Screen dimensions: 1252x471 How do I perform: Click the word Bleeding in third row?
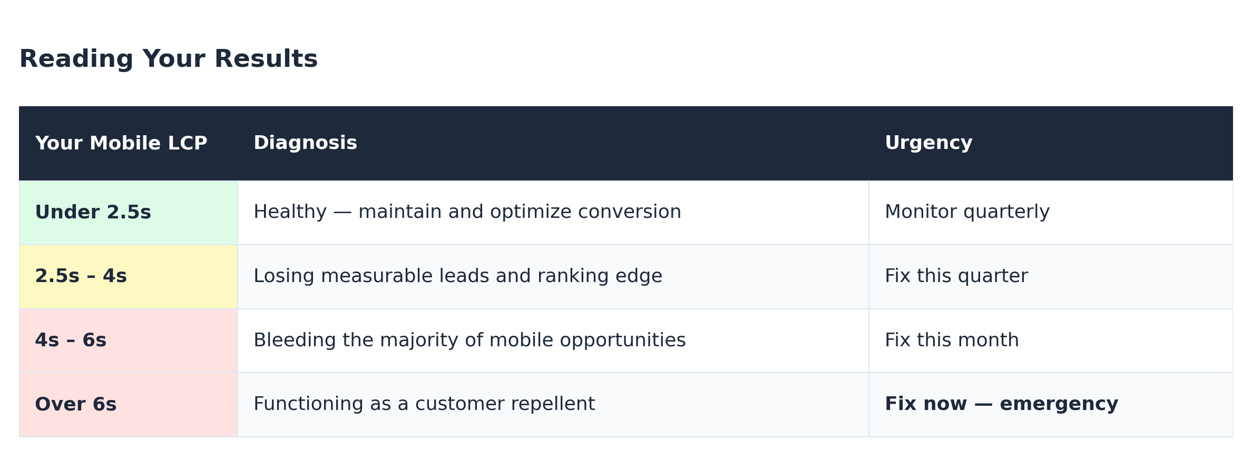295,340
